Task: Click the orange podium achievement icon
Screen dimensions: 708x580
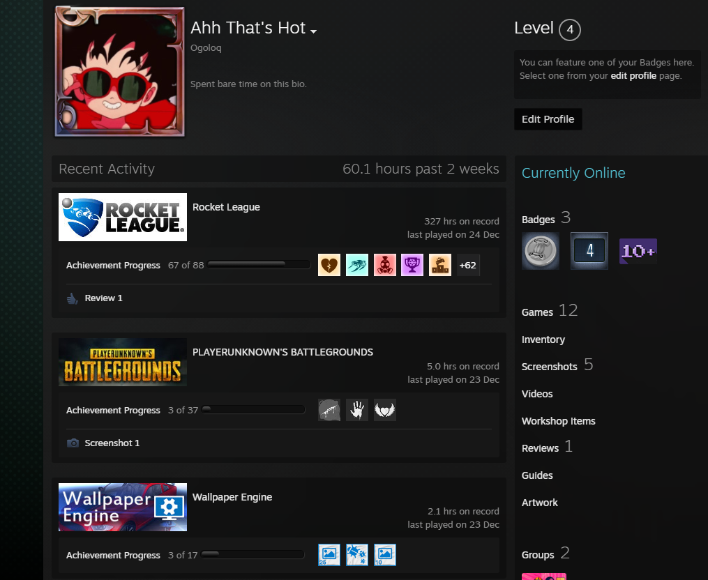Action: [x=440, y=264]
